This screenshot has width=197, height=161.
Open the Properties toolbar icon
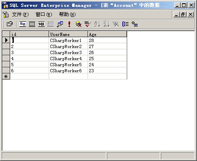click(x=10, y=24)
